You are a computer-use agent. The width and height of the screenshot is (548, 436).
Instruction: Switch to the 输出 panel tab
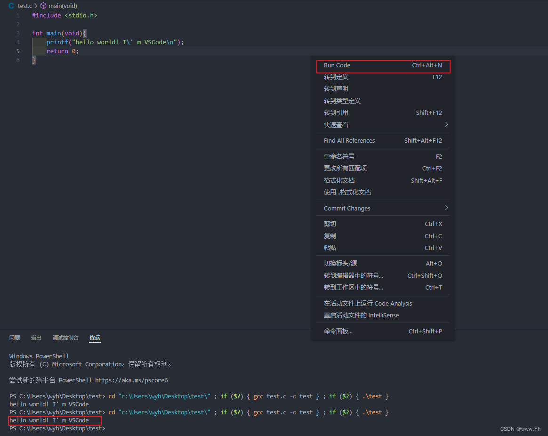tap(36, 338)
